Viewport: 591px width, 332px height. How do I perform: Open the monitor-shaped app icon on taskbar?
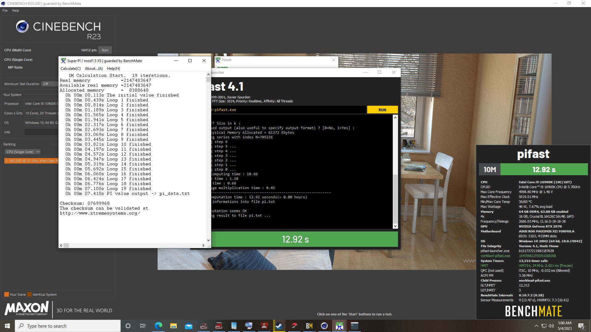click(249, 326)
